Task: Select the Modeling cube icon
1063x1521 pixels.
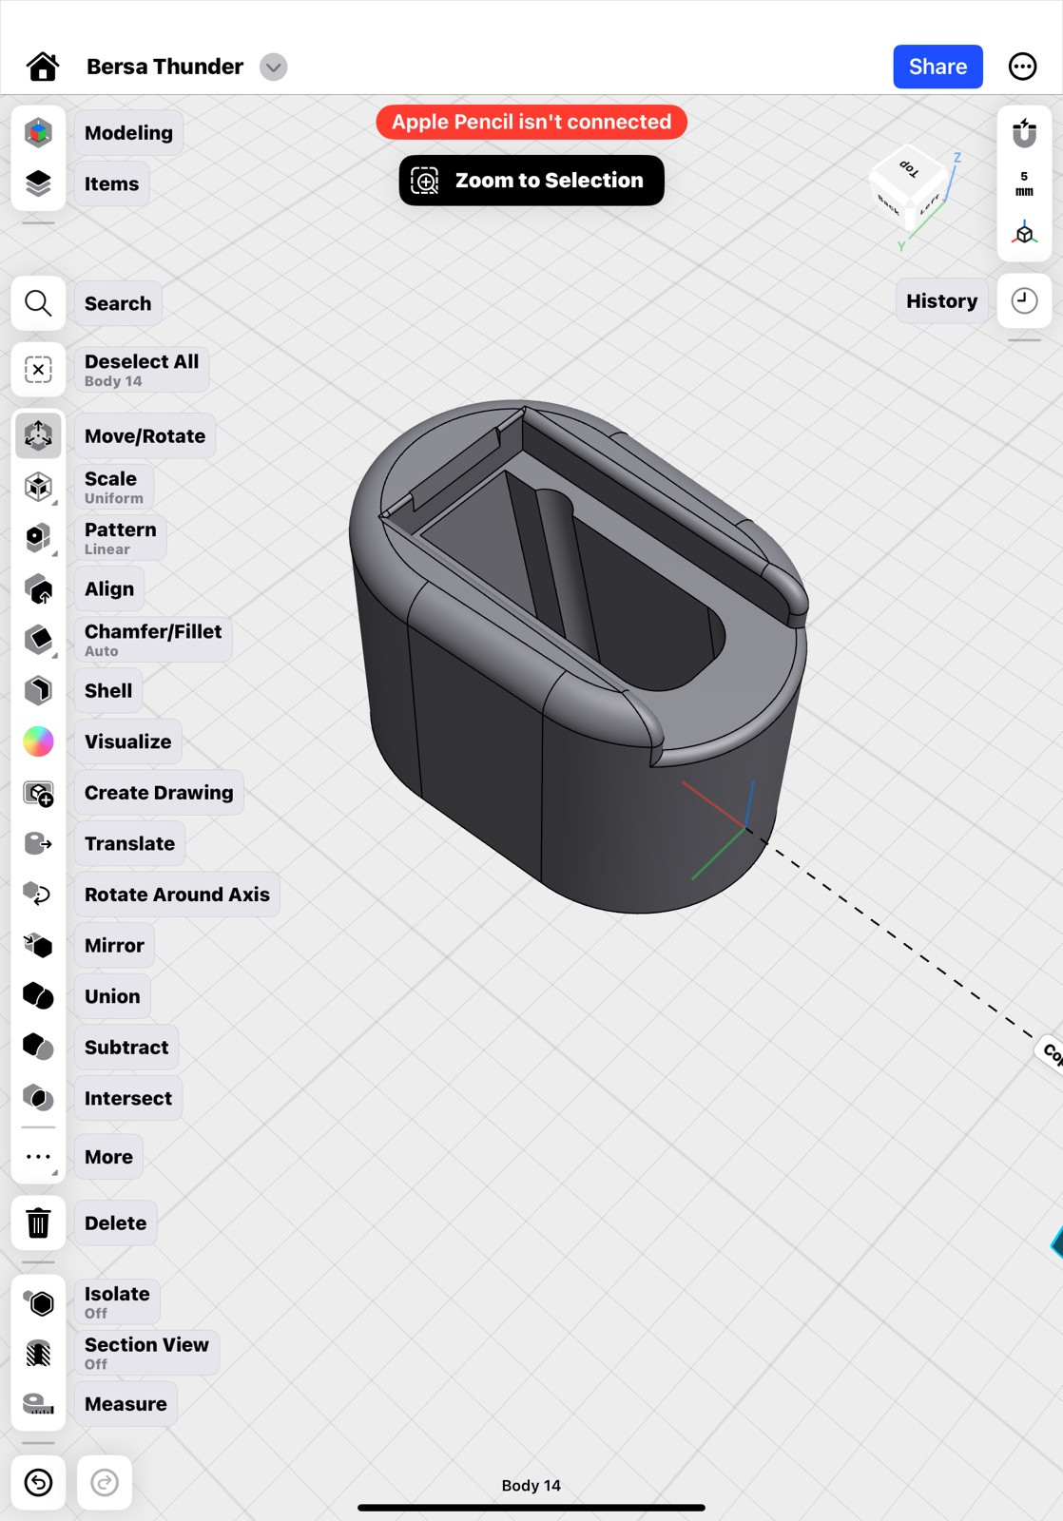Action: point(38,132)
